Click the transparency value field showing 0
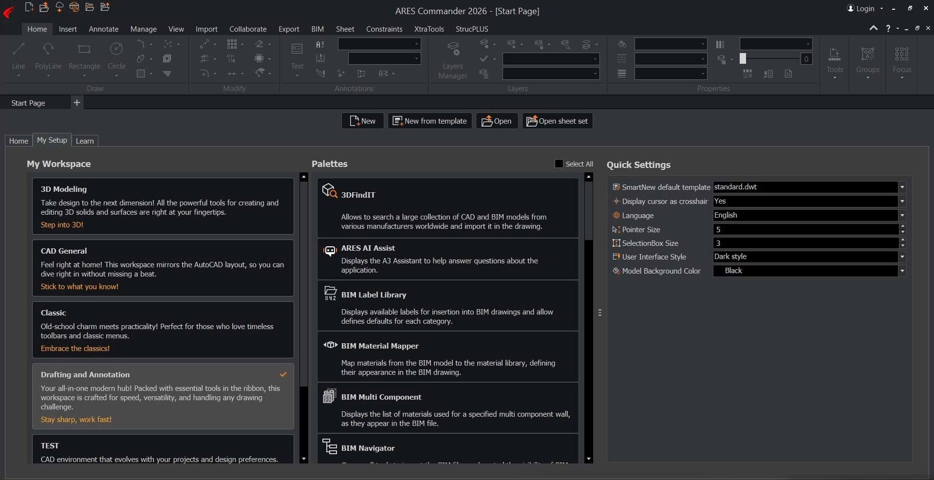Viewport: 934px width, 480px height. [806, 59]
